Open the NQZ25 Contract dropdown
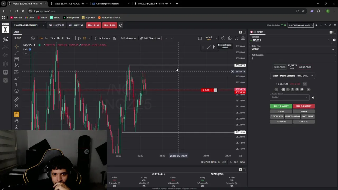The width and height of the screenshot is (338, 190). (290, 40)
